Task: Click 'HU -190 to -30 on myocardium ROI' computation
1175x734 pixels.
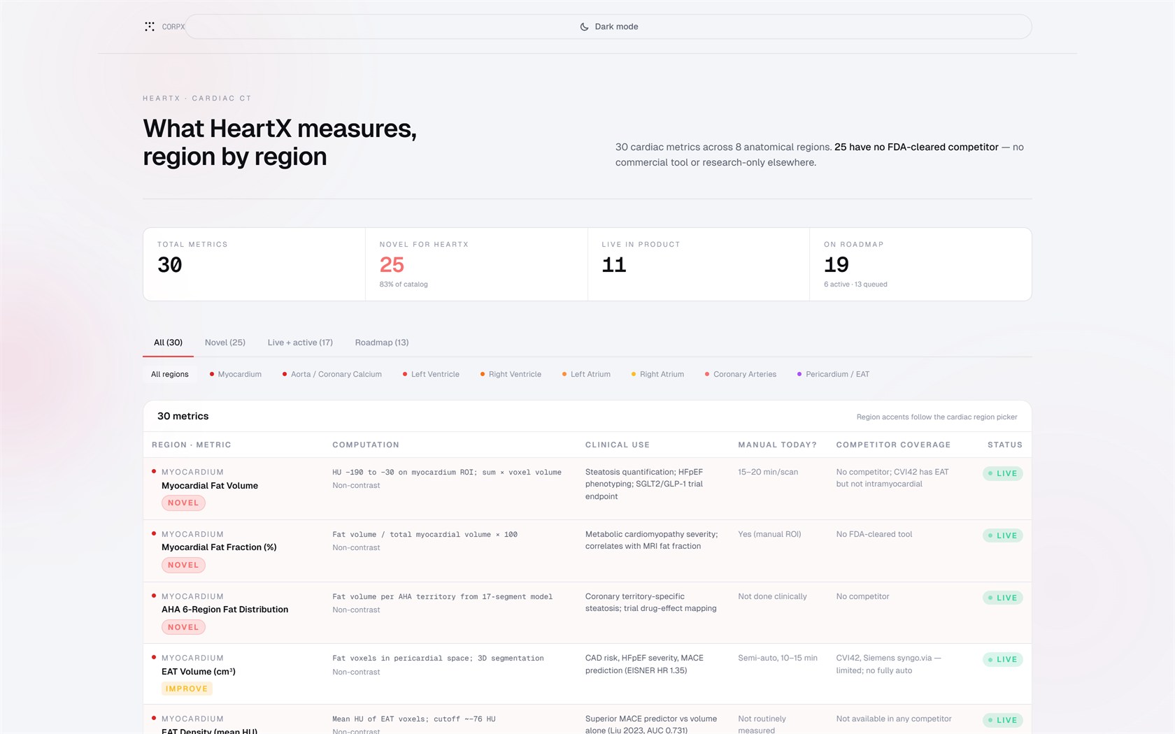Action: (x=447, y=473)
